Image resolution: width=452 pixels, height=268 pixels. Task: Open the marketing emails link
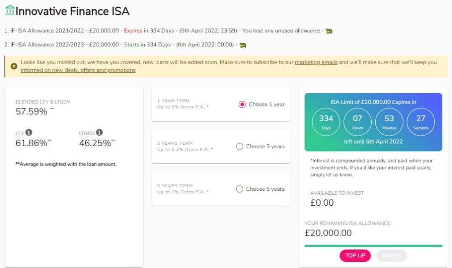[x=316, y=62]
